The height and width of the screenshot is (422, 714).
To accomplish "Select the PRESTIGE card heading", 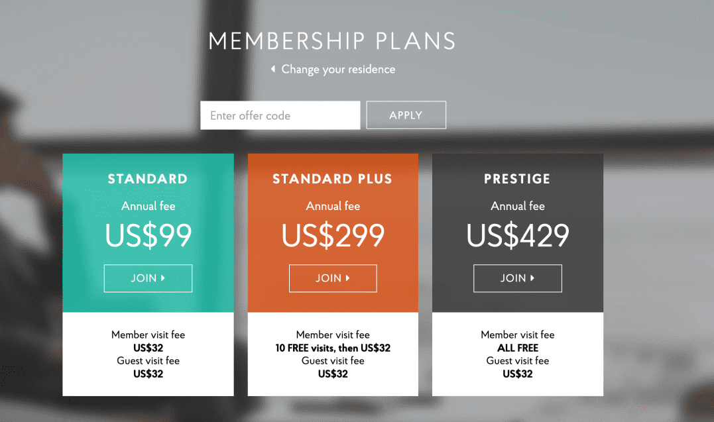I will pos(517,179).
